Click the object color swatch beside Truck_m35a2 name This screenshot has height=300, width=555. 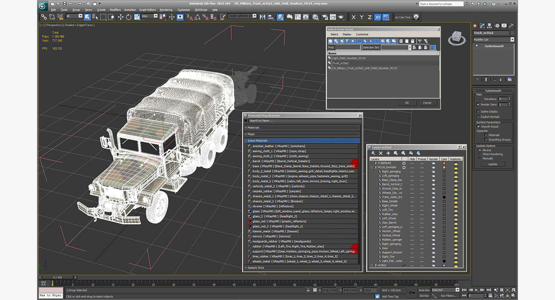[x=512, y=33]
